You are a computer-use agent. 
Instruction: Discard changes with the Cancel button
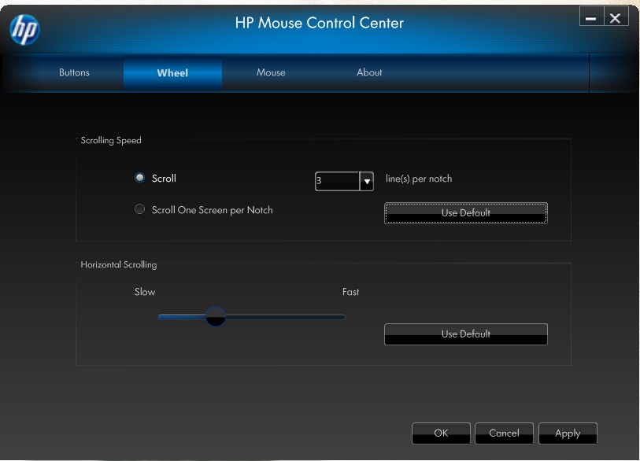point(504,433)
